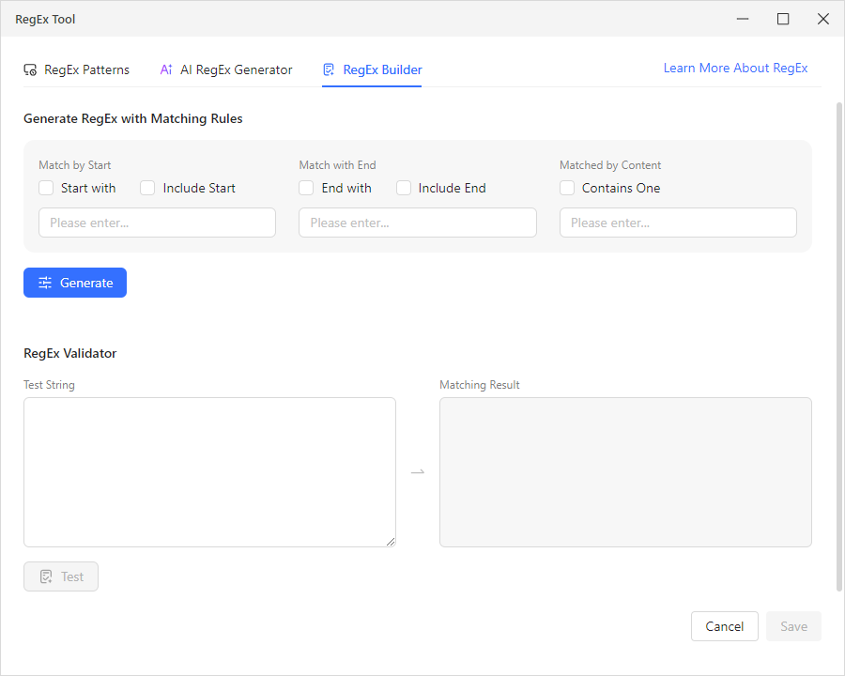Check the Include Start option

(x=147, y=188)
